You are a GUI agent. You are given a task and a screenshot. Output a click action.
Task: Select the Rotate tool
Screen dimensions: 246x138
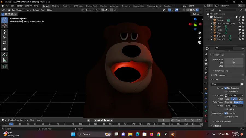pos(4,37)
